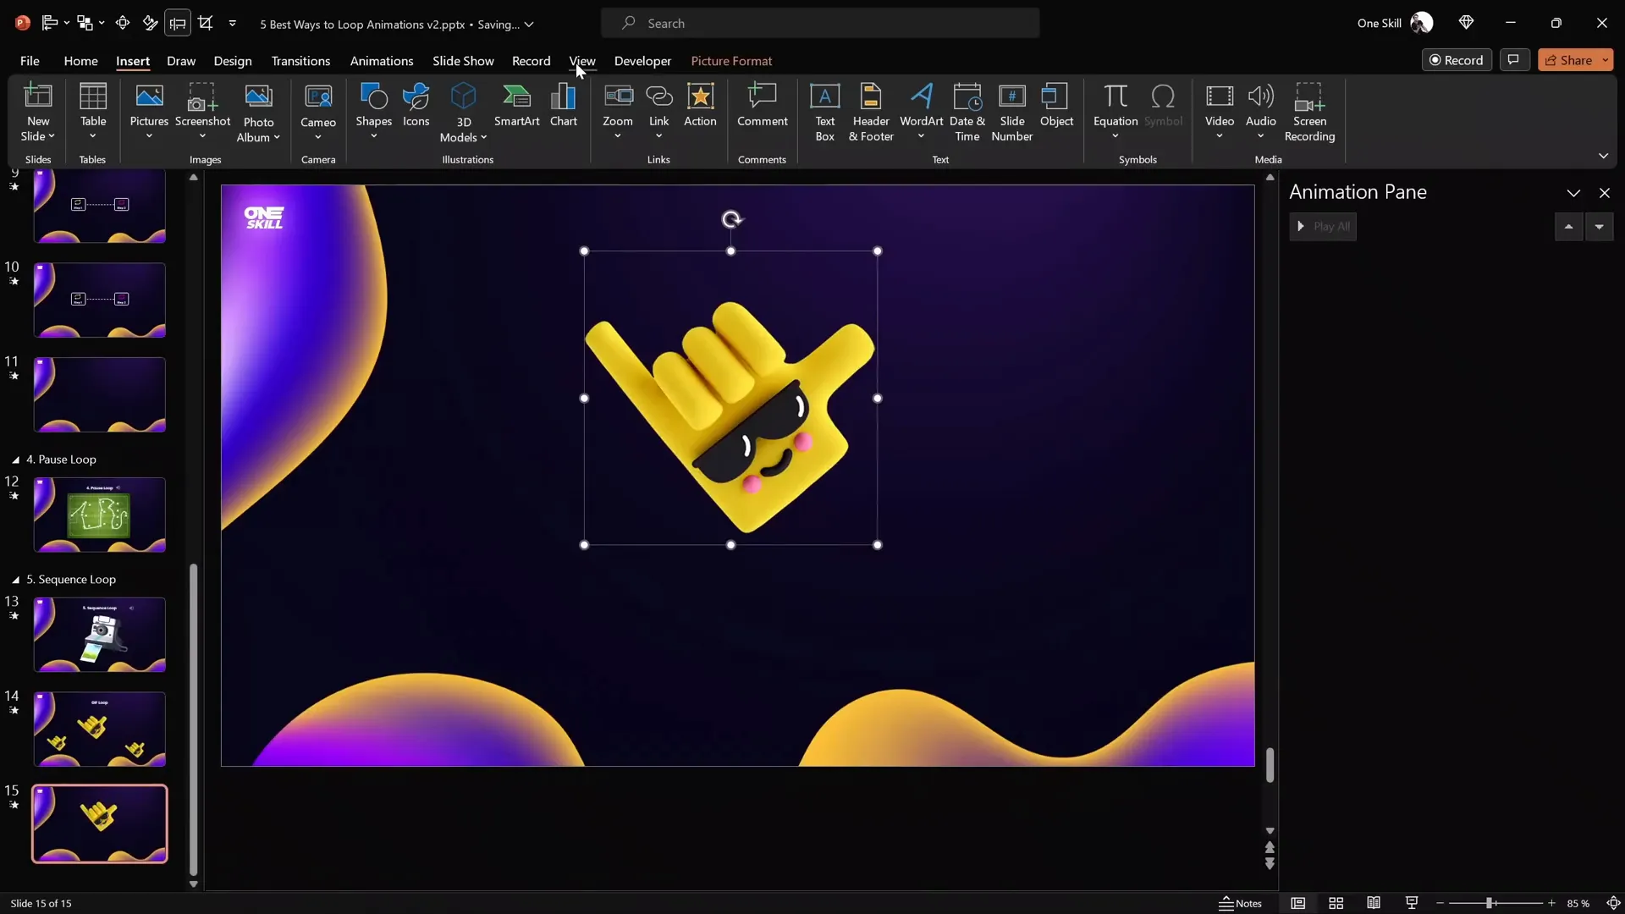Zoom in with the plus button
The width and height of the screenshot is (1625, 914).
click(1551, 904)
